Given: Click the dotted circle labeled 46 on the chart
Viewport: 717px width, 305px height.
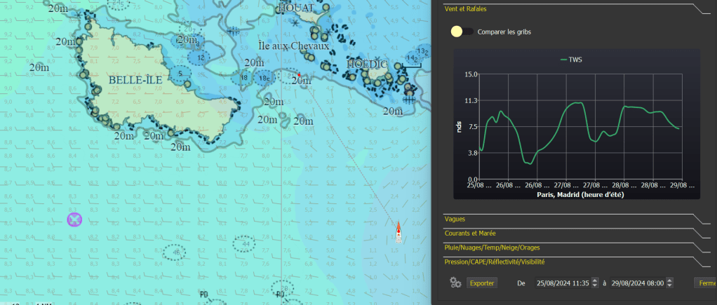Looking at the screenshot, I should click(176, 251).
